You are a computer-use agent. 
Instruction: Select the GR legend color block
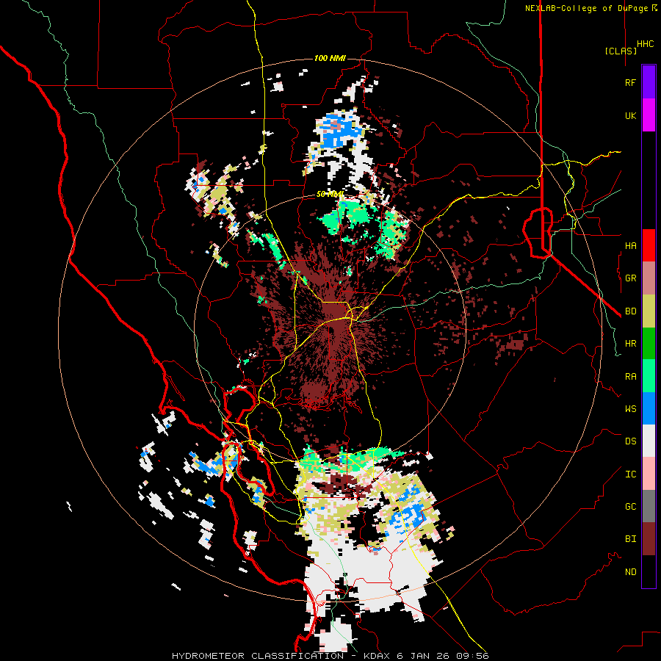pyautogui.click(x=649, y=278)
